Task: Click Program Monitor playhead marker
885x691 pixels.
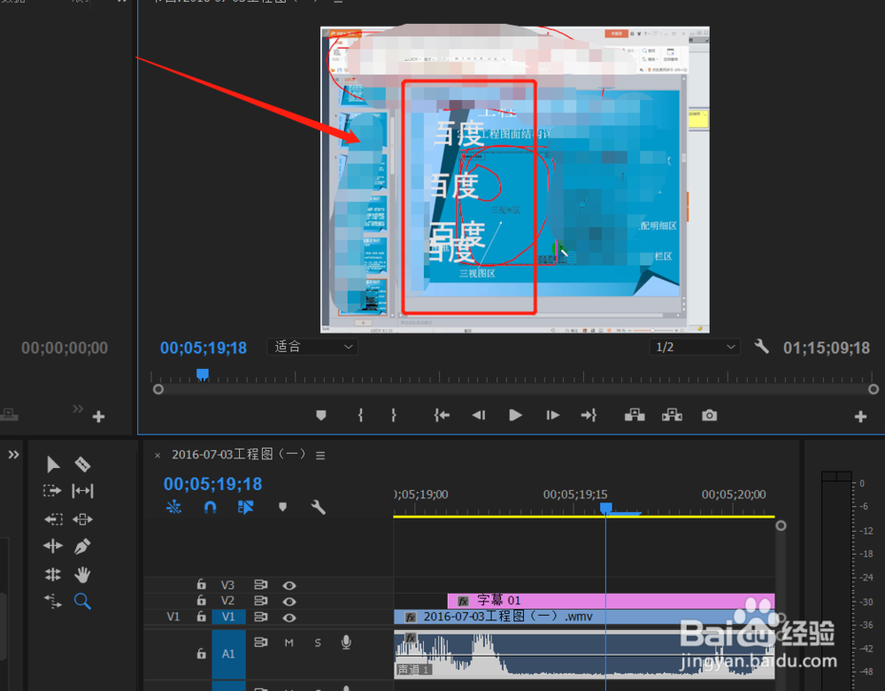Action: point(203,374)
